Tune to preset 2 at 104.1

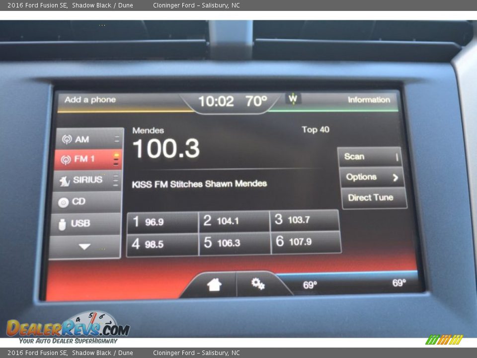[x=234, y=221]
